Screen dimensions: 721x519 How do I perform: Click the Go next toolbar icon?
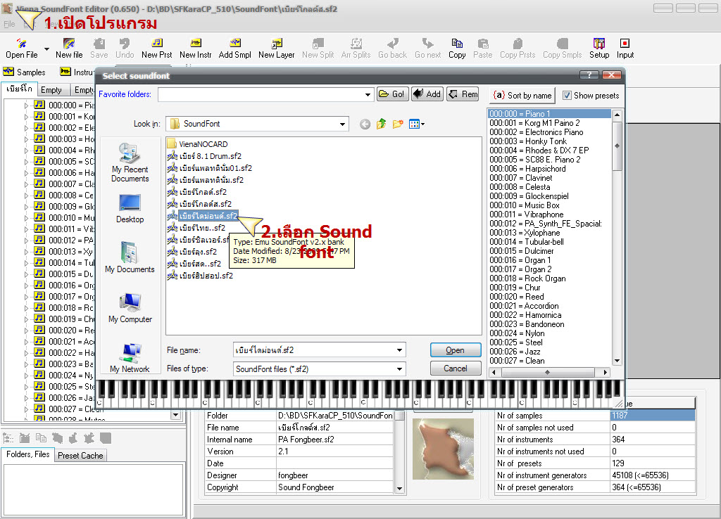click(x=427, y=49)
